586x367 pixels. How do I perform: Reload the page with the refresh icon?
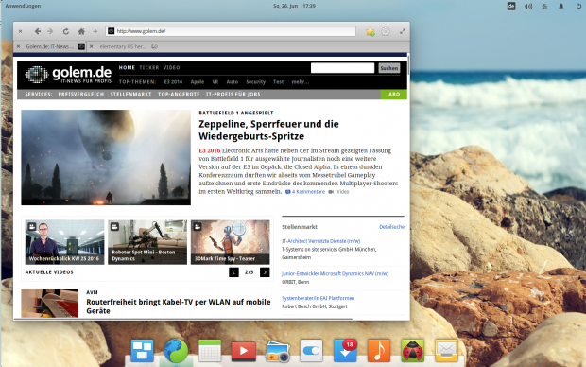tap(66, 31)
